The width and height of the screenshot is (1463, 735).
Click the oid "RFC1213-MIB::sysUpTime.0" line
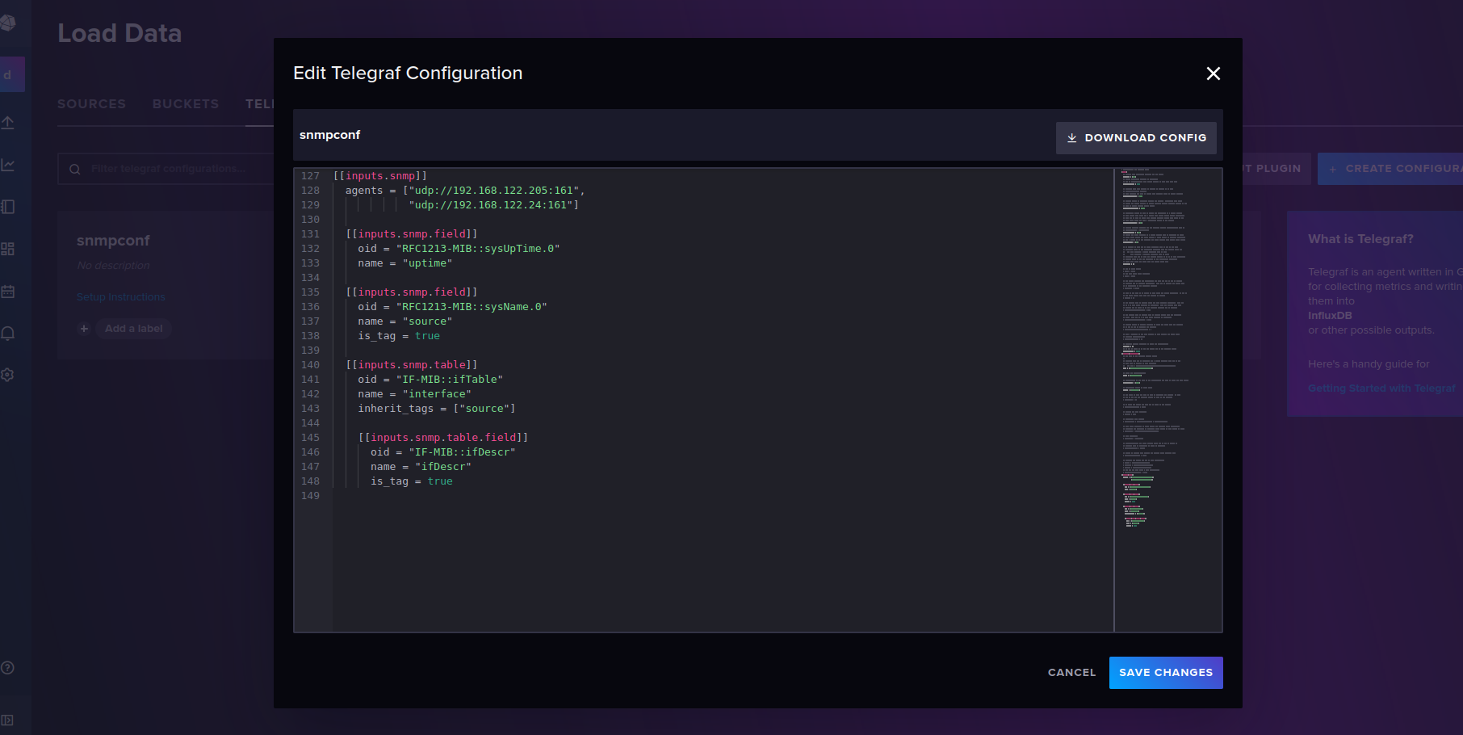[x=459, y=249]
